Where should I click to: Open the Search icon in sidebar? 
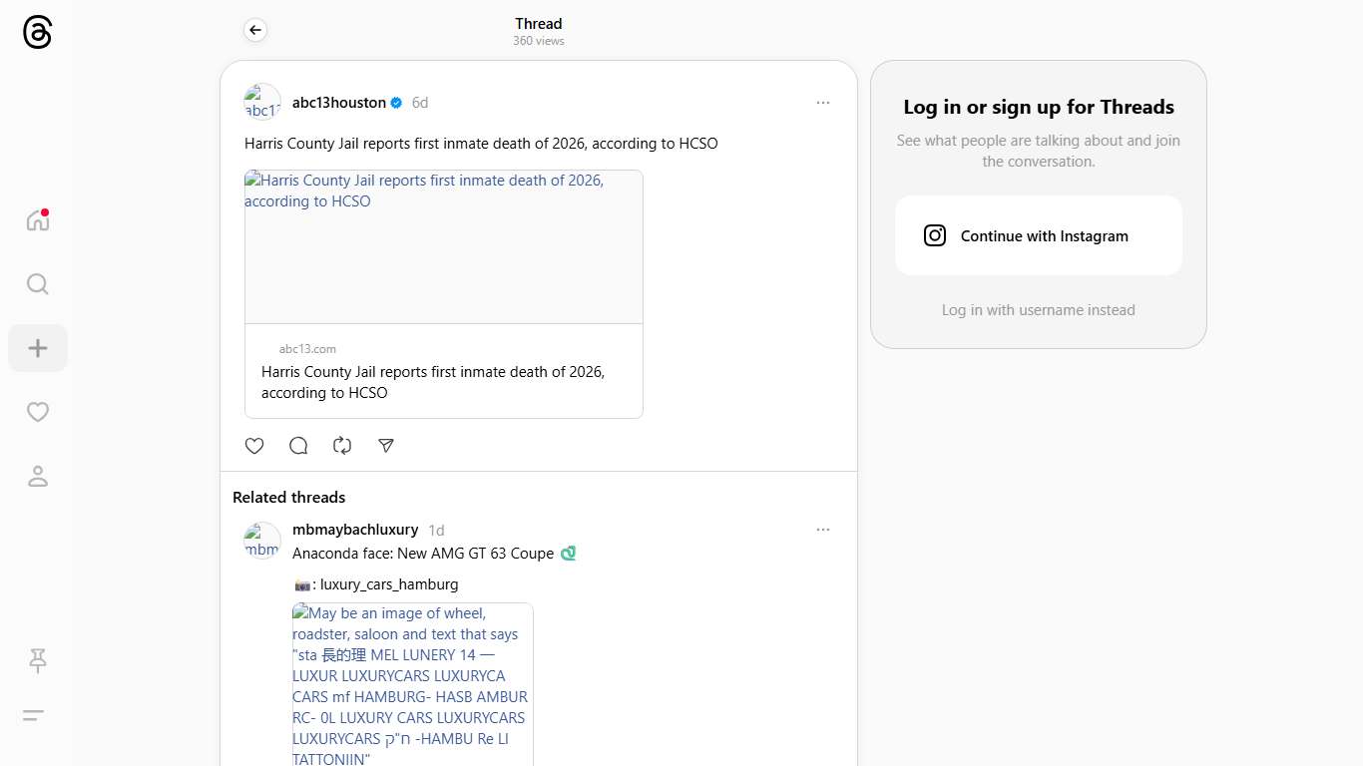click(38, 284)
